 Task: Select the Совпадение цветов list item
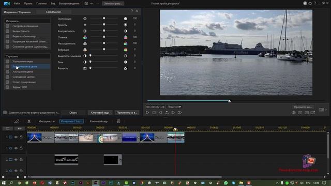27,77
